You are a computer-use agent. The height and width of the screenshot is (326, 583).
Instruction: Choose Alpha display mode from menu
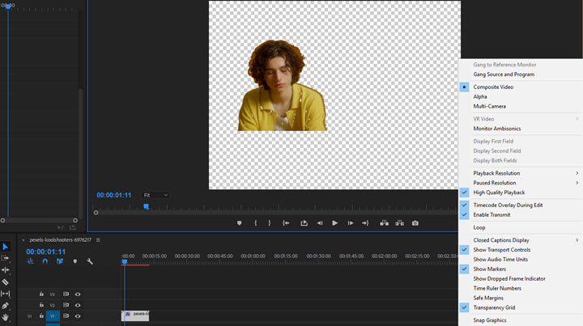pyautogui.click(x=480, y=96)
